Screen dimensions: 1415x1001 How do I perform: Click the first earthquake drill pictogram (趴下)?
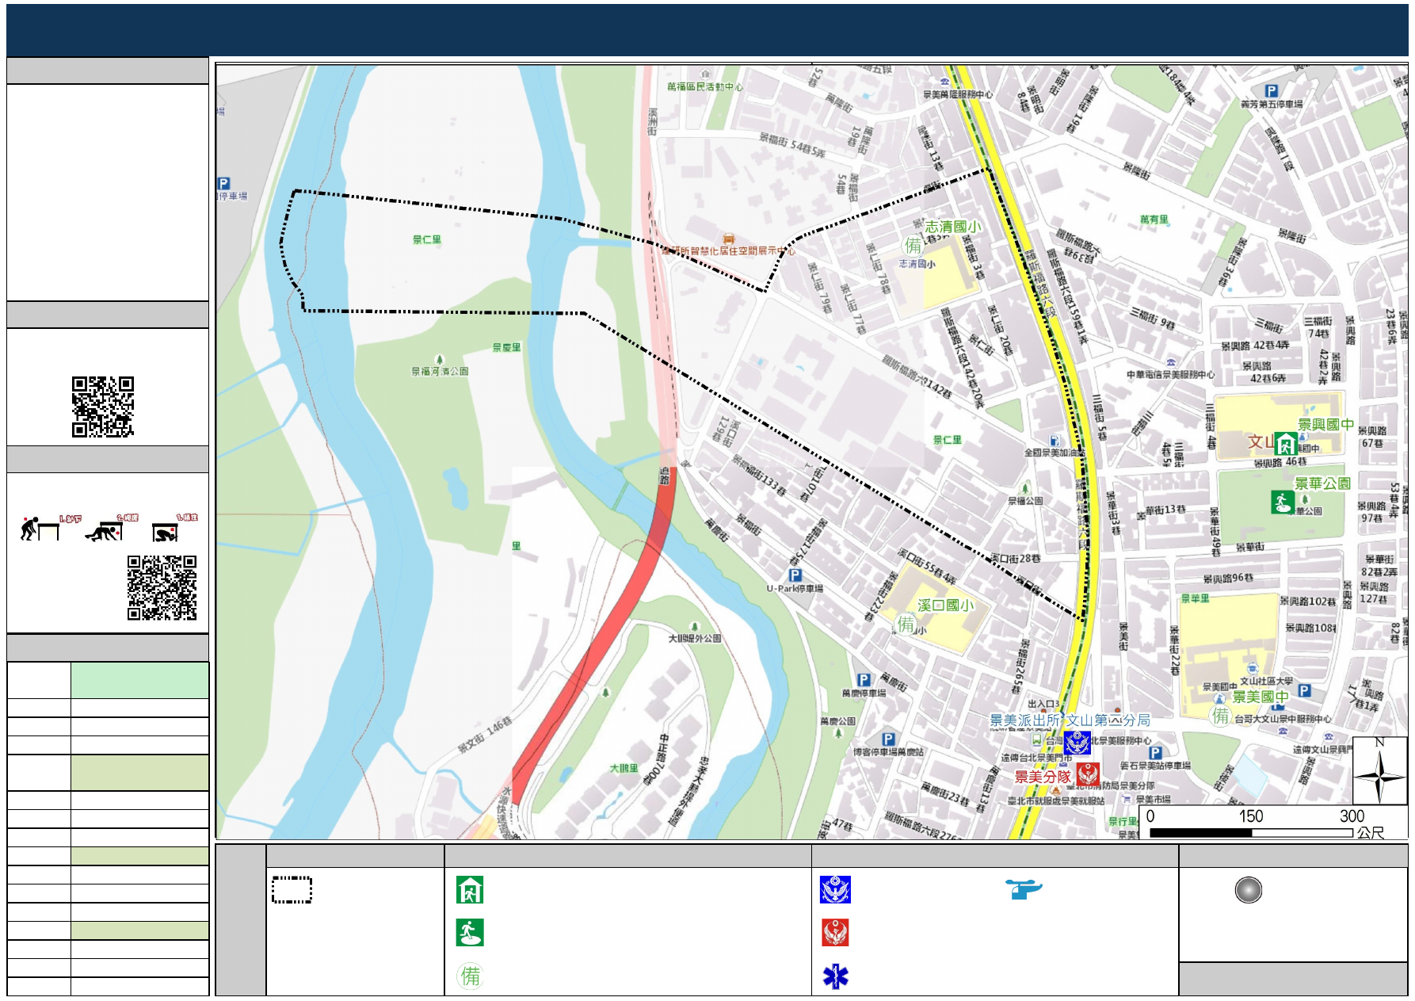click(40, 529)
